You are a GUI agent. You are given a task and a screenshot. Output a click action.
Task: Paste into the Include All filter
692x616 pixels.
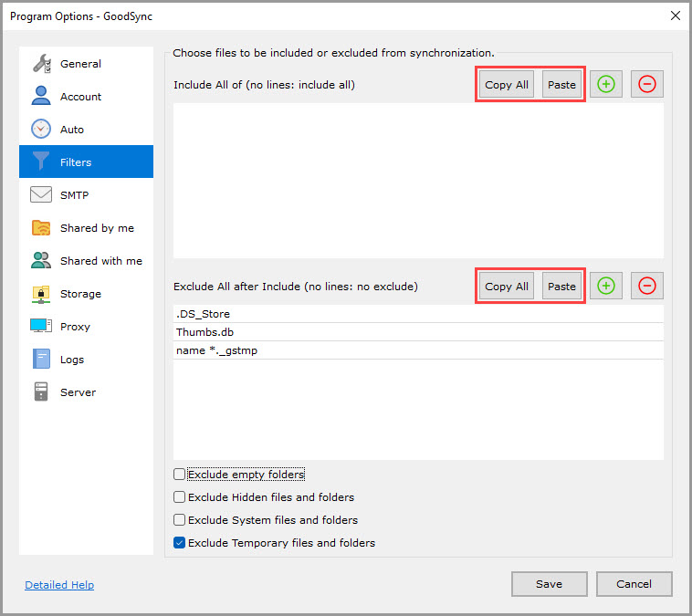pos(561,84)
